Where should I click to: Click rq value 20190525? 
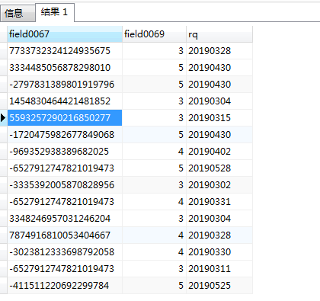[219, 286]
